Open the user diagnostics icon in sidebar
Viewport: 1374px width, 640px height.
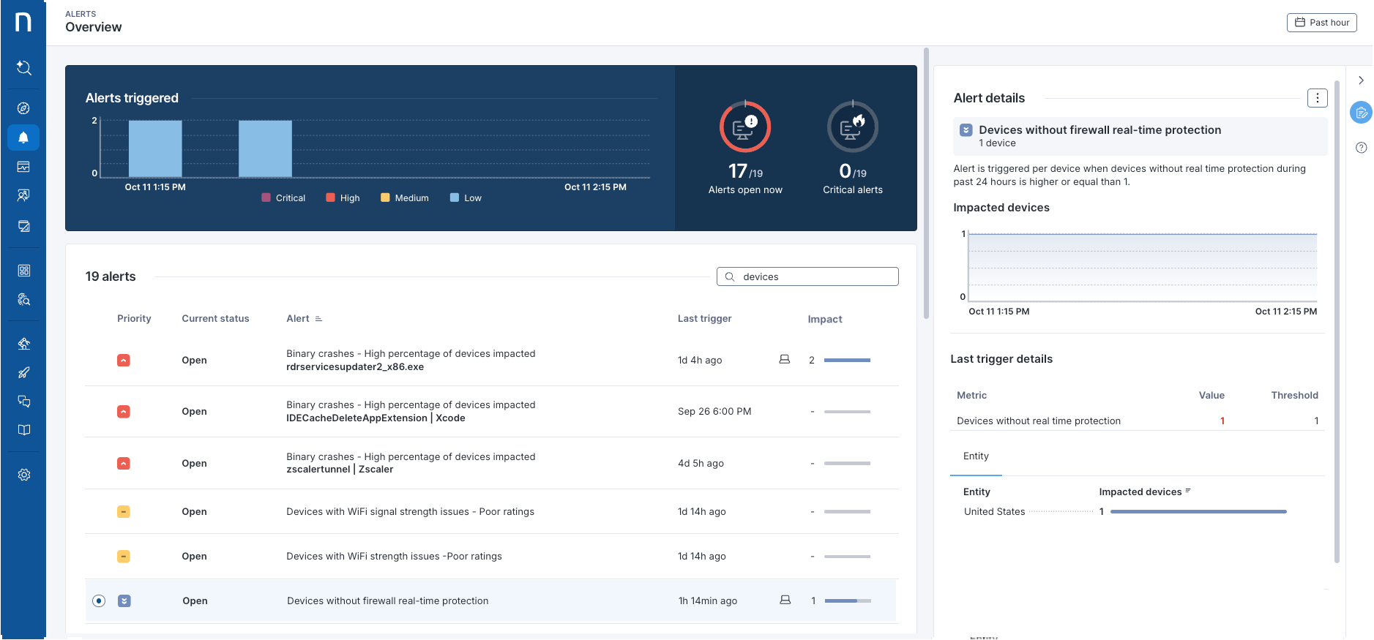point(23,196)
